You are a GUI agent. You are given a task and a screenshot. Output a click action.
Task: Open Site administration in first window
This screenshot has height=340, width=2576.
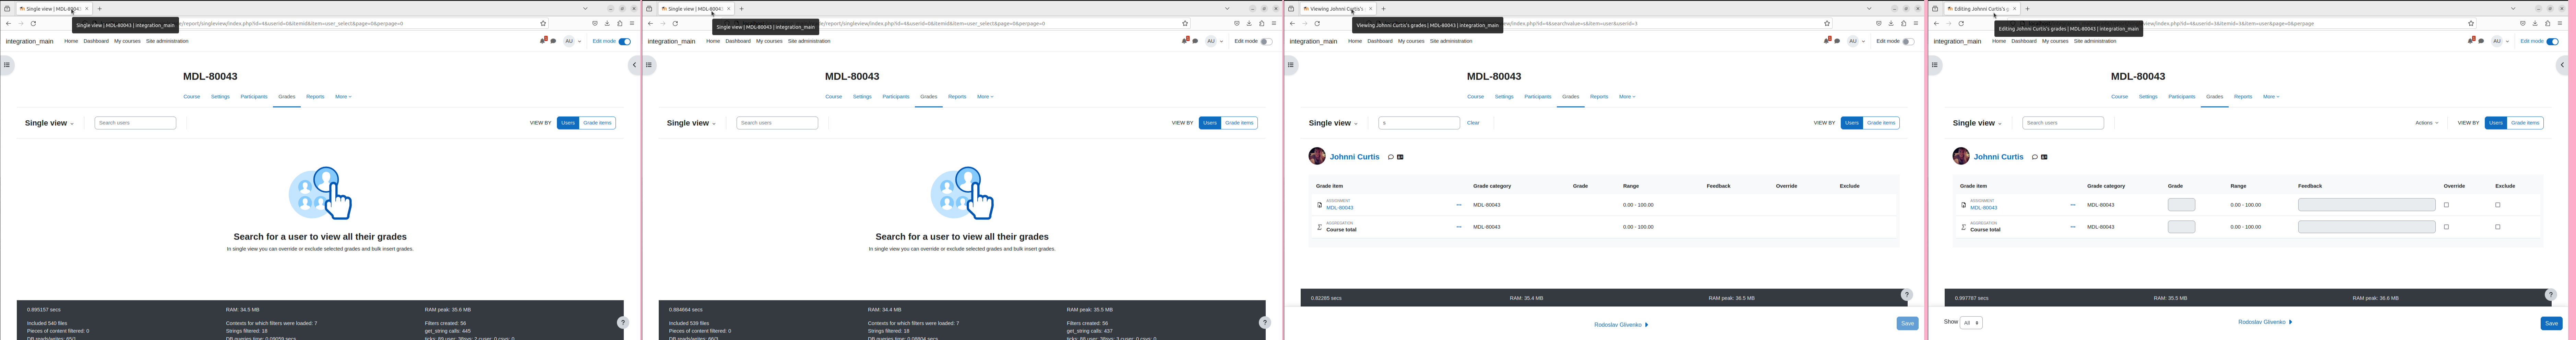click(167, 41)
